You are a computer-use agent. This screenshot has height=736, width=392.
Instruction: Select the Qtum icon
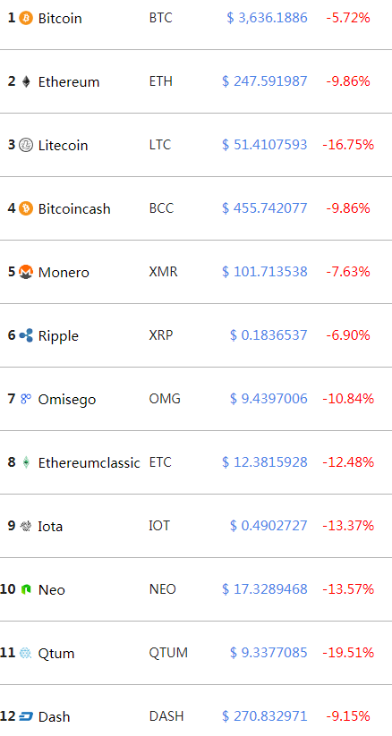coord(26,653)
